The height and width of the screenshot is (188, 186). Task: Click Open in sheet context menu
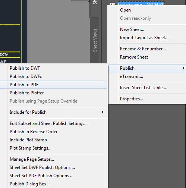[147, 10]
